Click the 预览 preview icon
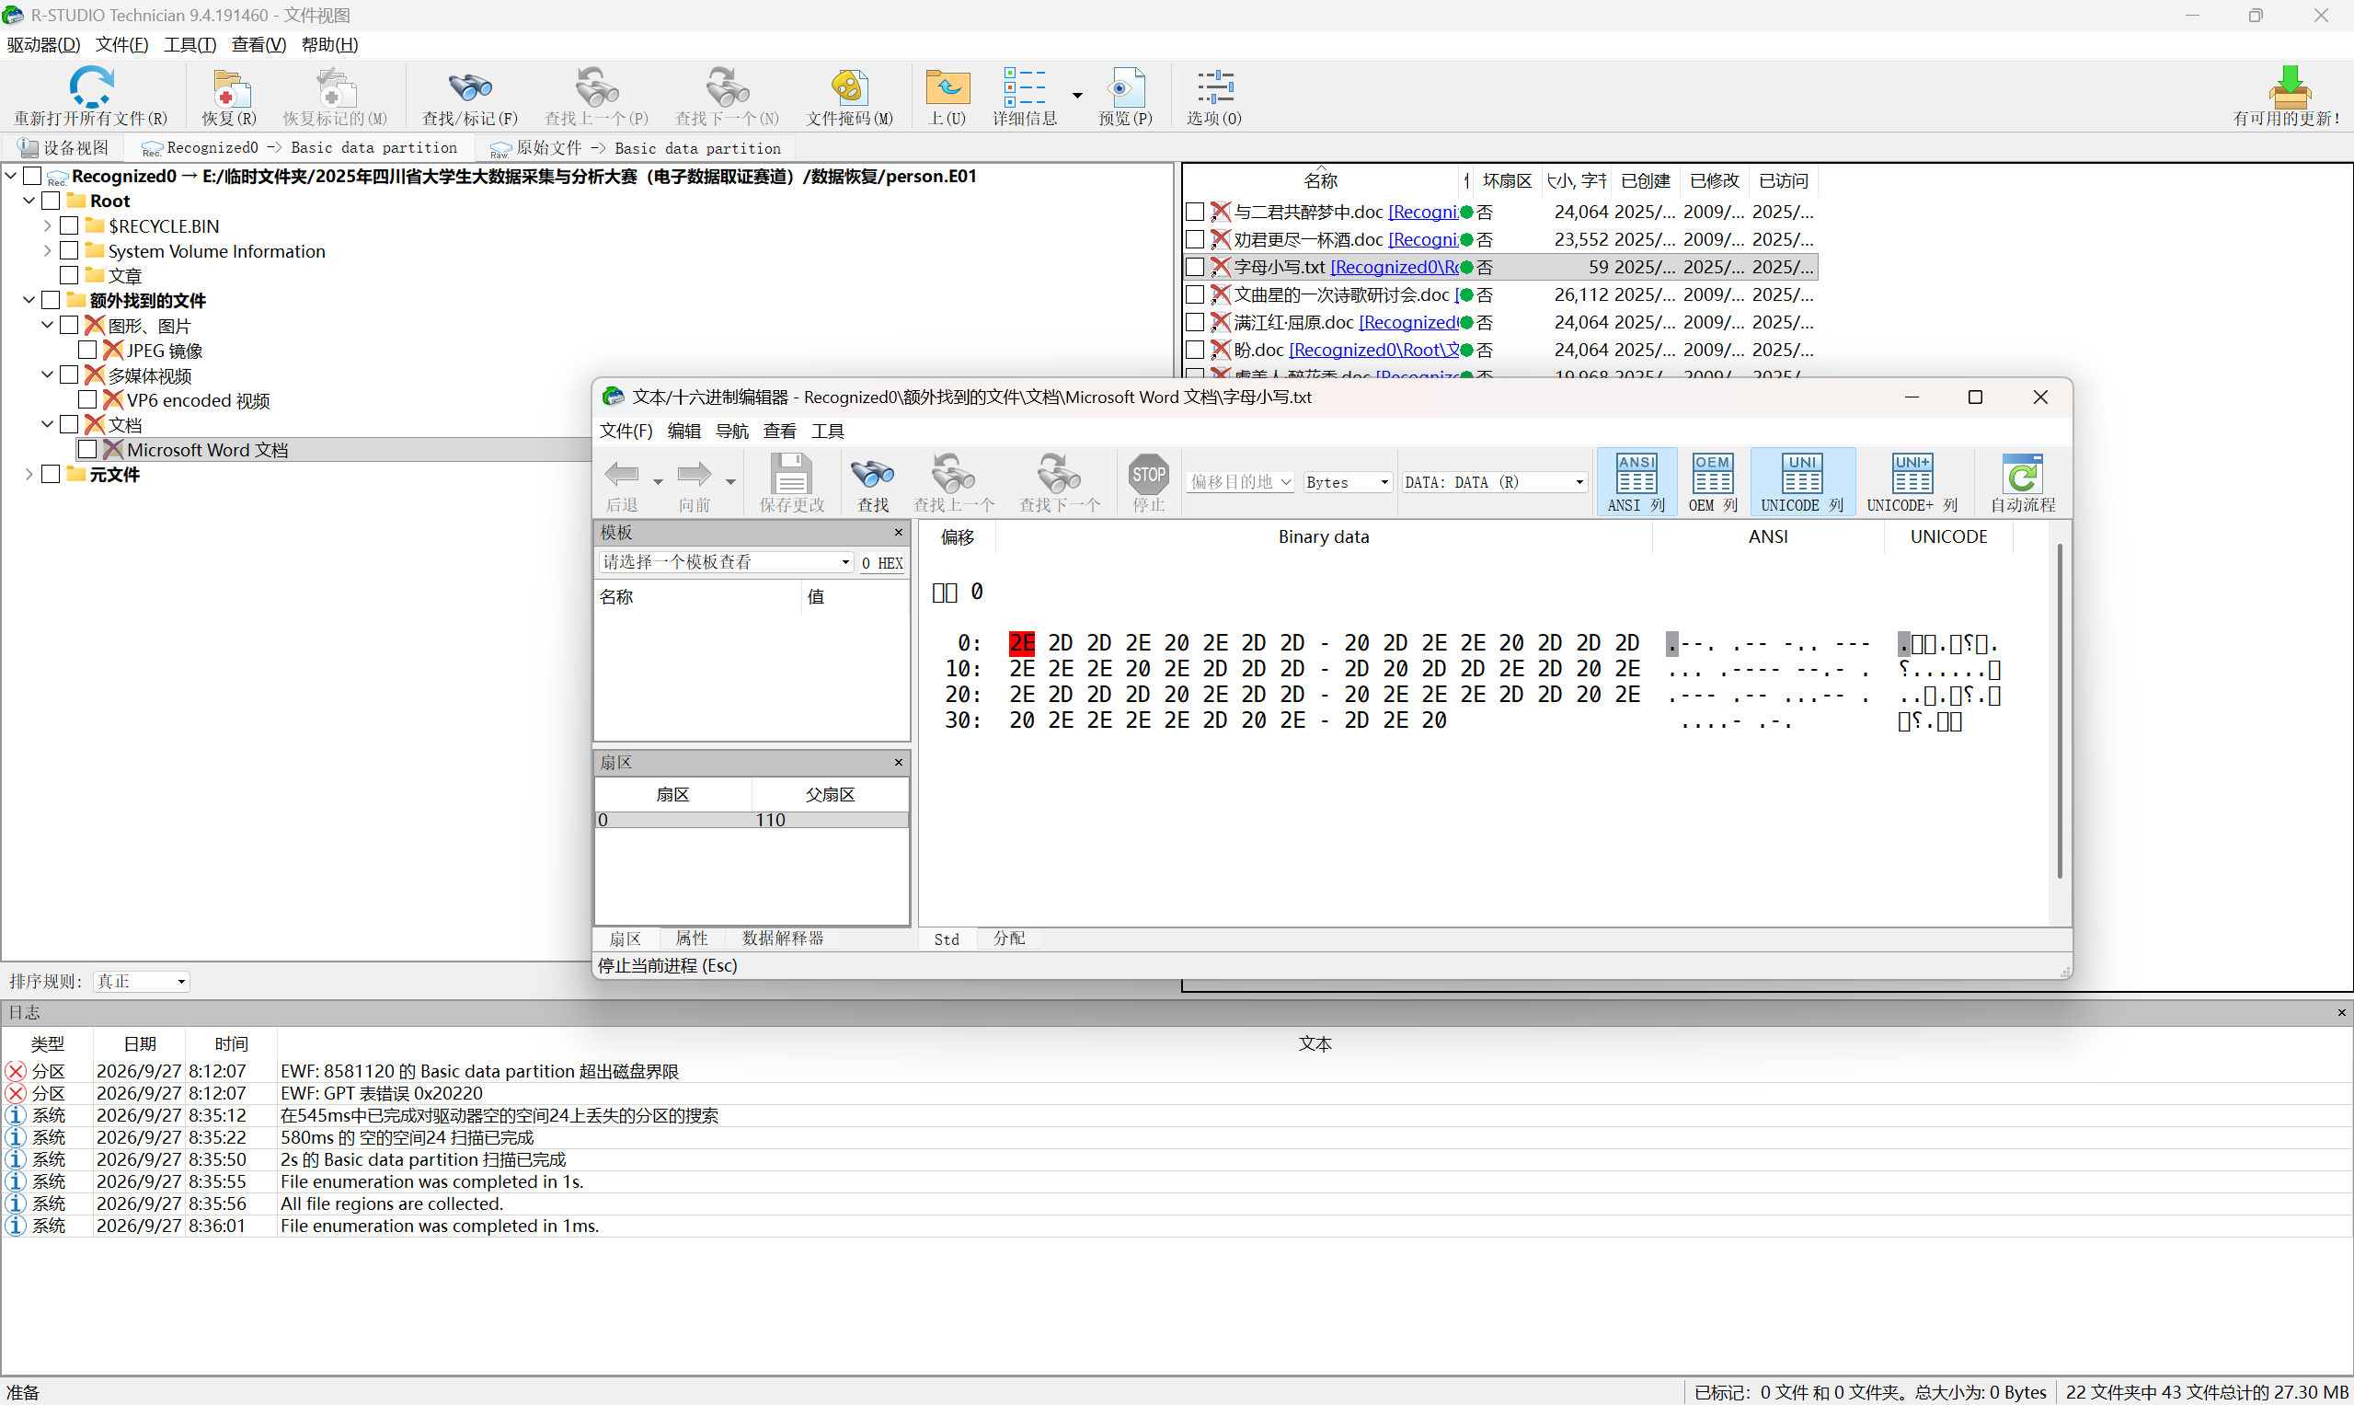The width and height of the screenshot is (2354, 1405). click(x=1124, y=86)
